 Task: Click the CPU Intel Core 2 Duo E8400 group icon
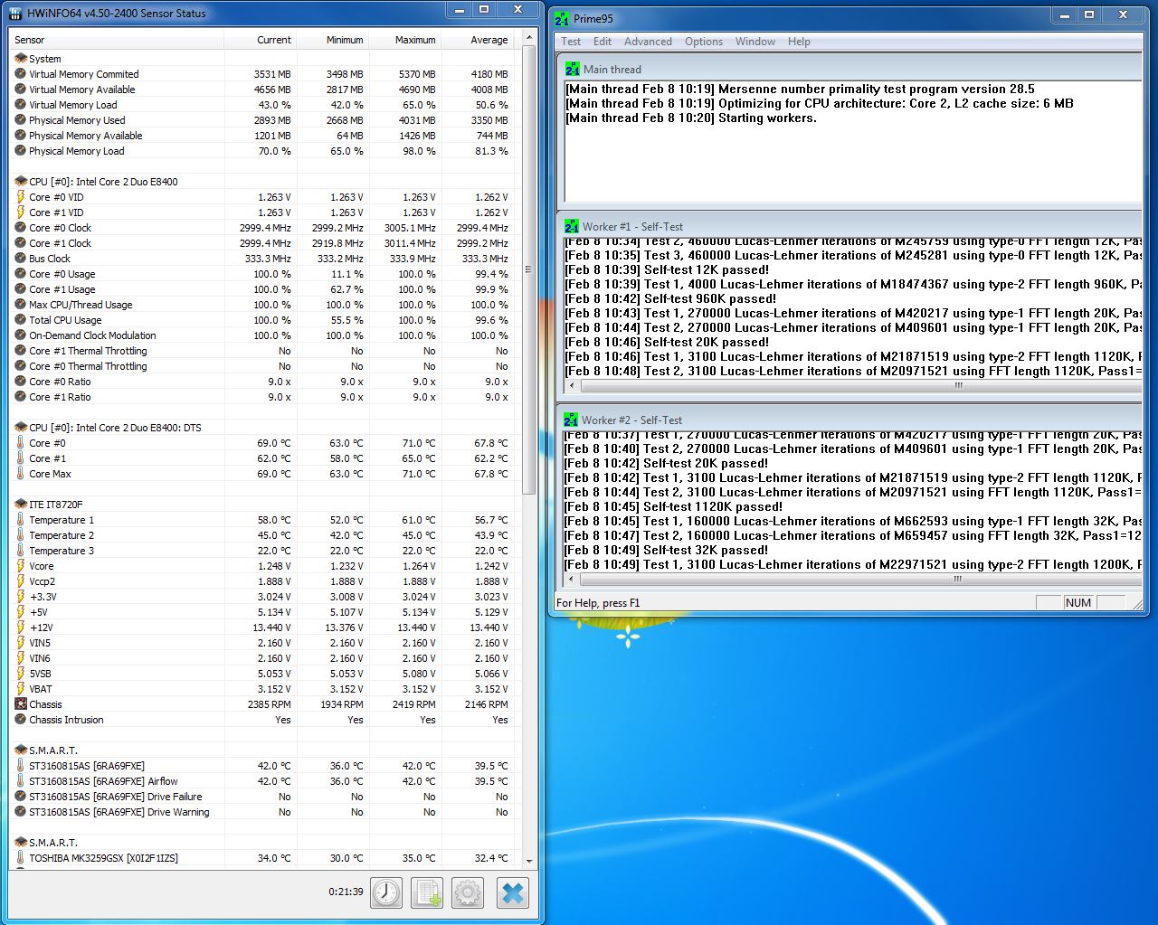(x=21, y=181)
